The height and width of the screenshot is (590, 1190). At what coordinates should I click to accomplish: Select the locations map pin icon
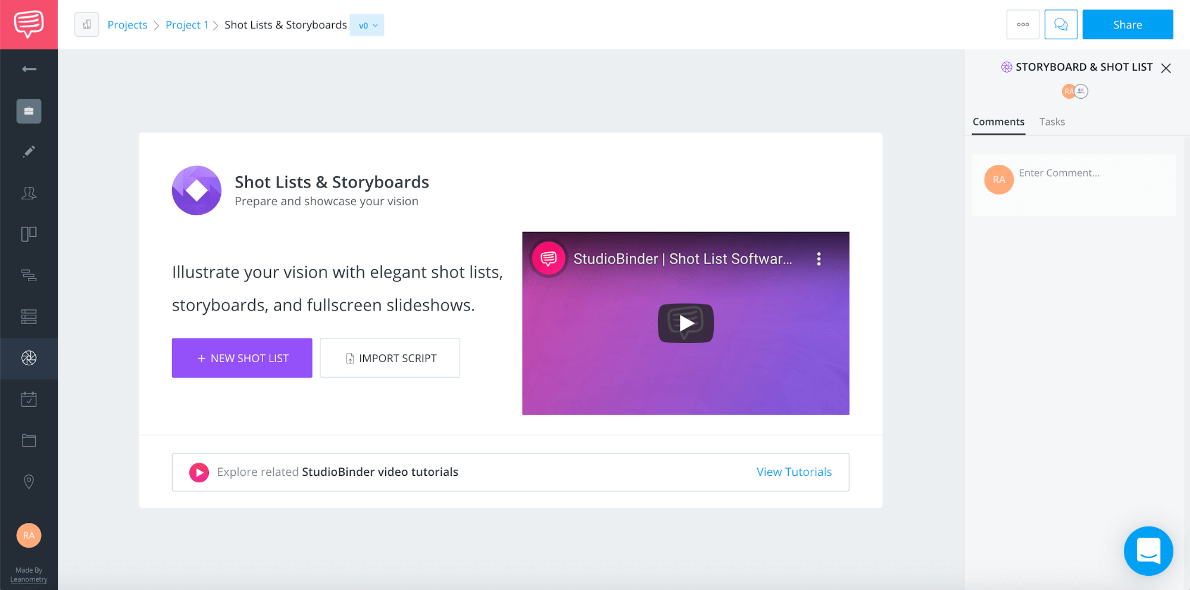[x=28, y=481]
